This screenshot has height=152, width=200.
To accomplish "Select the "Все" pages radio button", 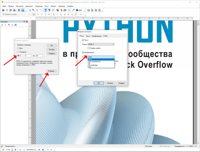I will point(18,48).
